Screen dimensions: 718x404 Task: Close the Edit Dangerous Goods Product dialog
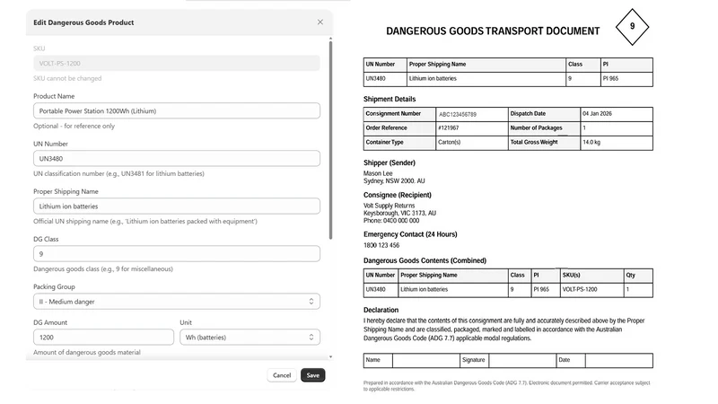pyautogui.click(x=320, y=22)
